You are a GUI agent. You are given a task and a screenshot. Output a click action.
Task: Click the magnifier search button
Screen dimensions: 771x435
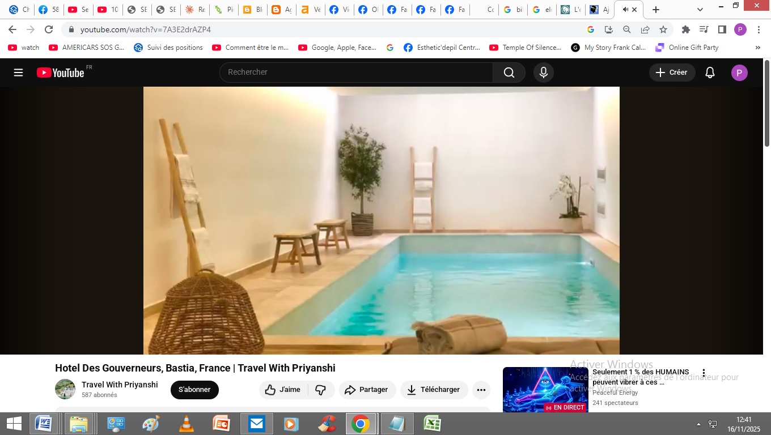[509, 72]
